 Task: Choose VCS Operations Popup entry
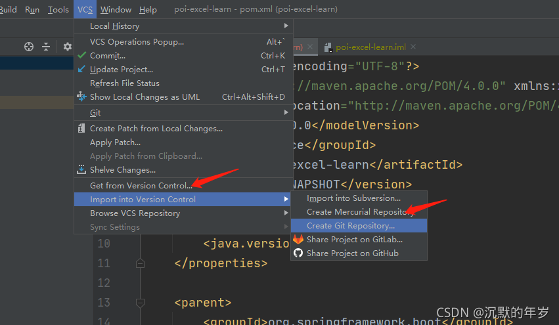coord(184,42)
